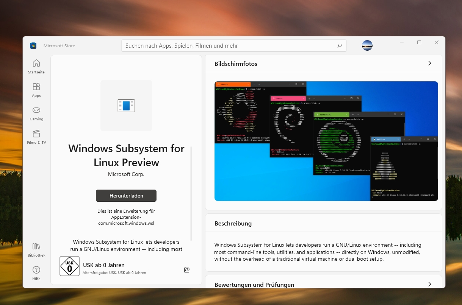The height and width of the screenshot is (305, 462).
Task: Click the WSL app logo tile
Action: pos(126,106)
